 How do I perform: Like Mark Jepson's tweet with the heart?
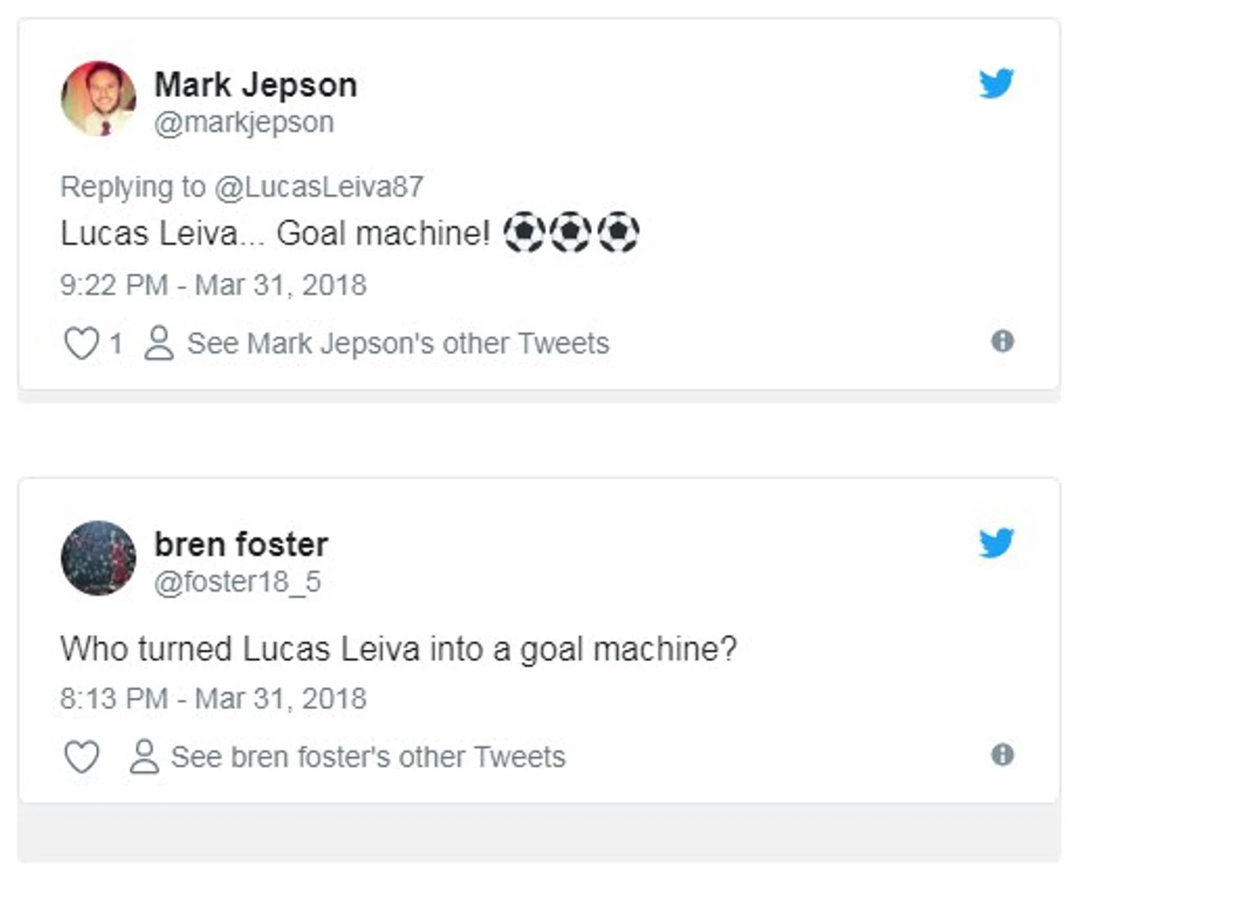click(x=82, y=343)
